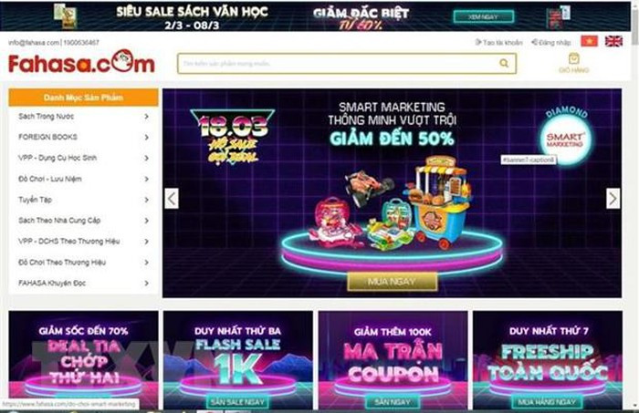The width and height of the screenshot is (639, 413).
Task: Click the Fahasa.com logo
Action: pos(81,62)
